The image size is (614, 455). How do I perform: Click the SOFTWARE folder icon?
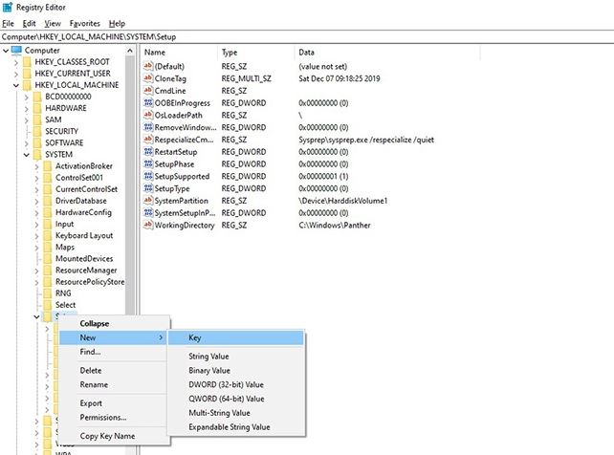click(37, 142)
